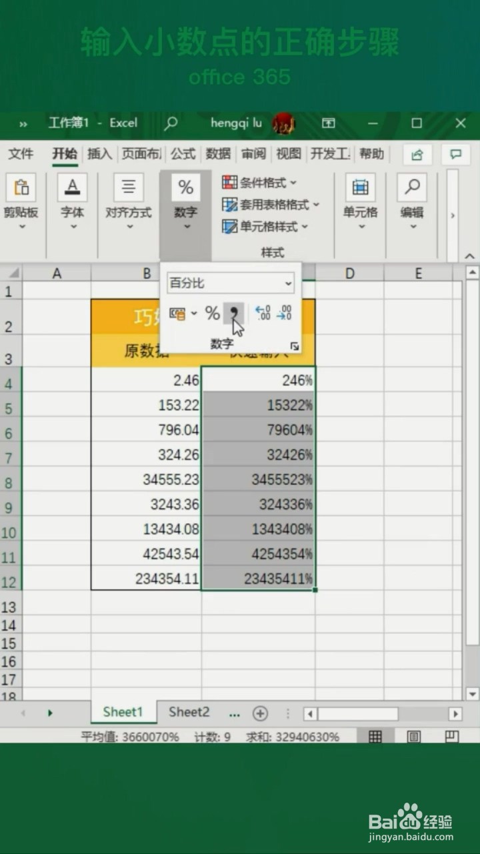This screenshot has height=854, width=480.
Task: Open the View (视图) tab
Action: coord(289,154)
